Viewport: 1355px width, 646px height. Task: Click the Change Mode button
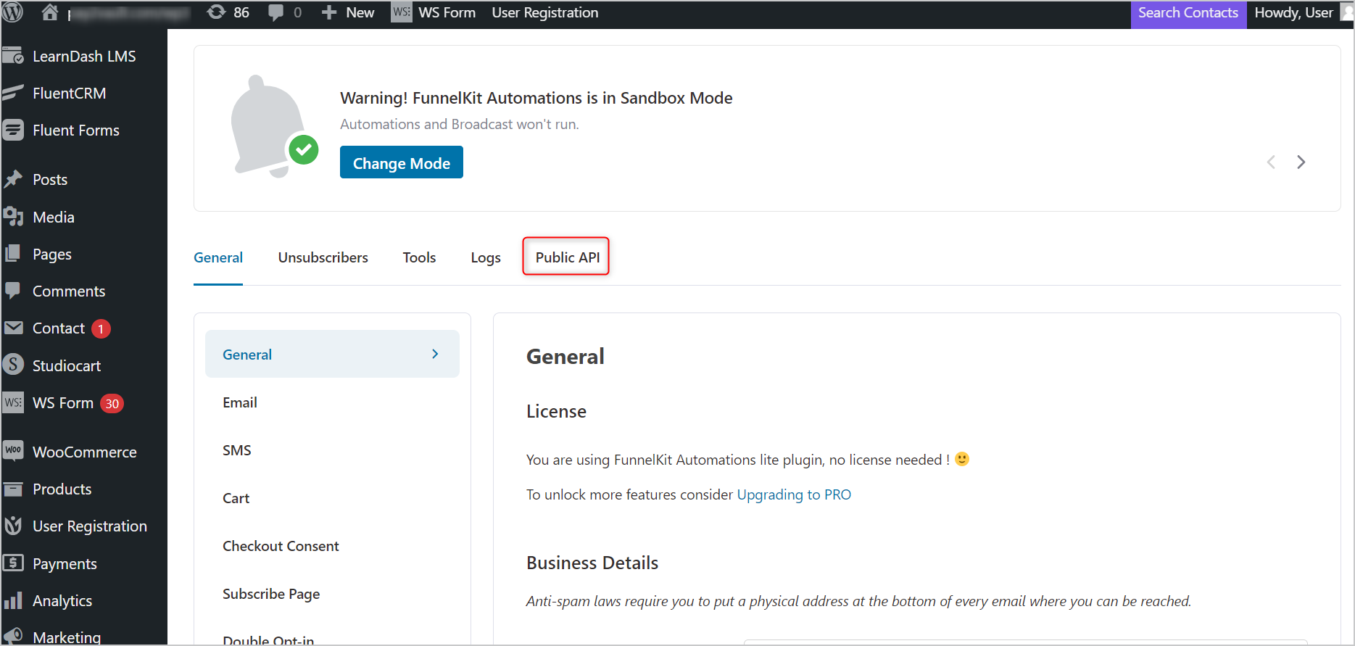[x=402, y=162]
